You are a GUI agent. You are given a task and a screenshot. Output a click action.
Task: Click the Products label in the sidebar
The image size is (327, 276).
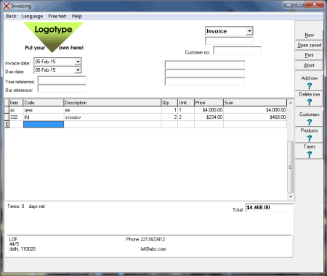(x=310, y=130)
